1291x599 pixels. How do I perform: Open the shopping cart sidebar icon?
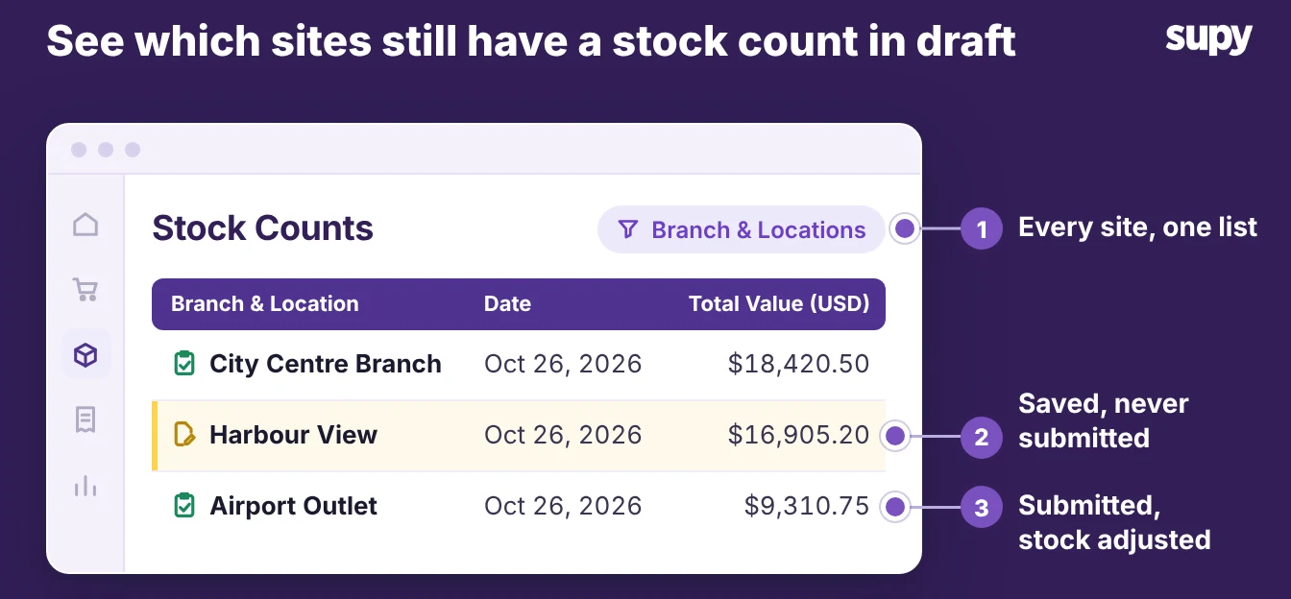(85, 290)
